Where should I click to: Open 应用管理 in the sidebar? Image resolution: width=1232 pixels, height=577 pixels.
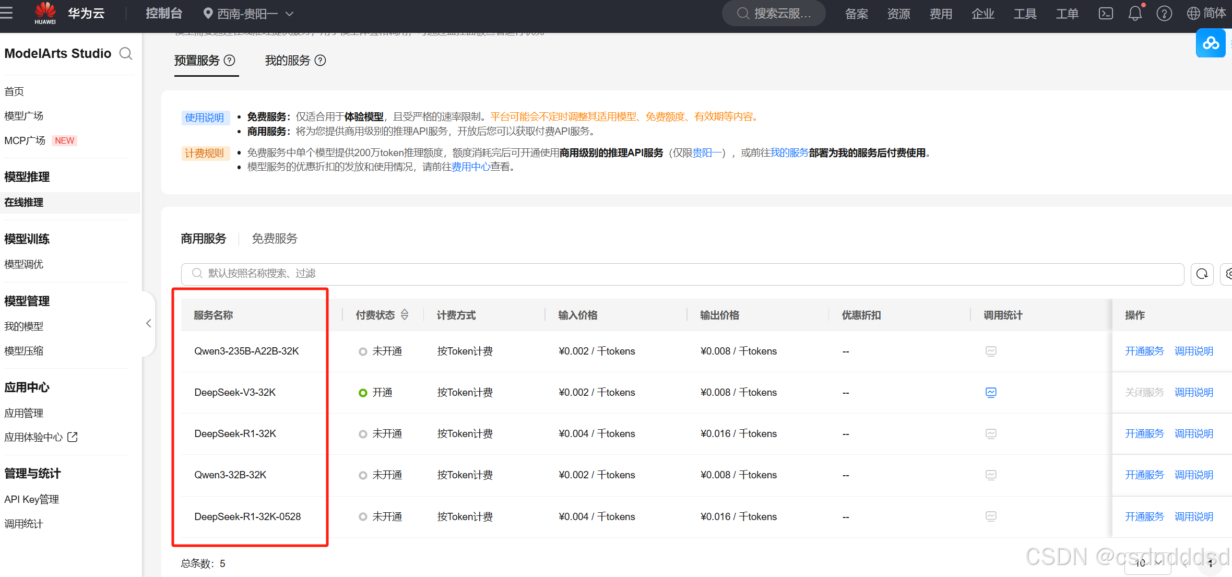[24, 413]
